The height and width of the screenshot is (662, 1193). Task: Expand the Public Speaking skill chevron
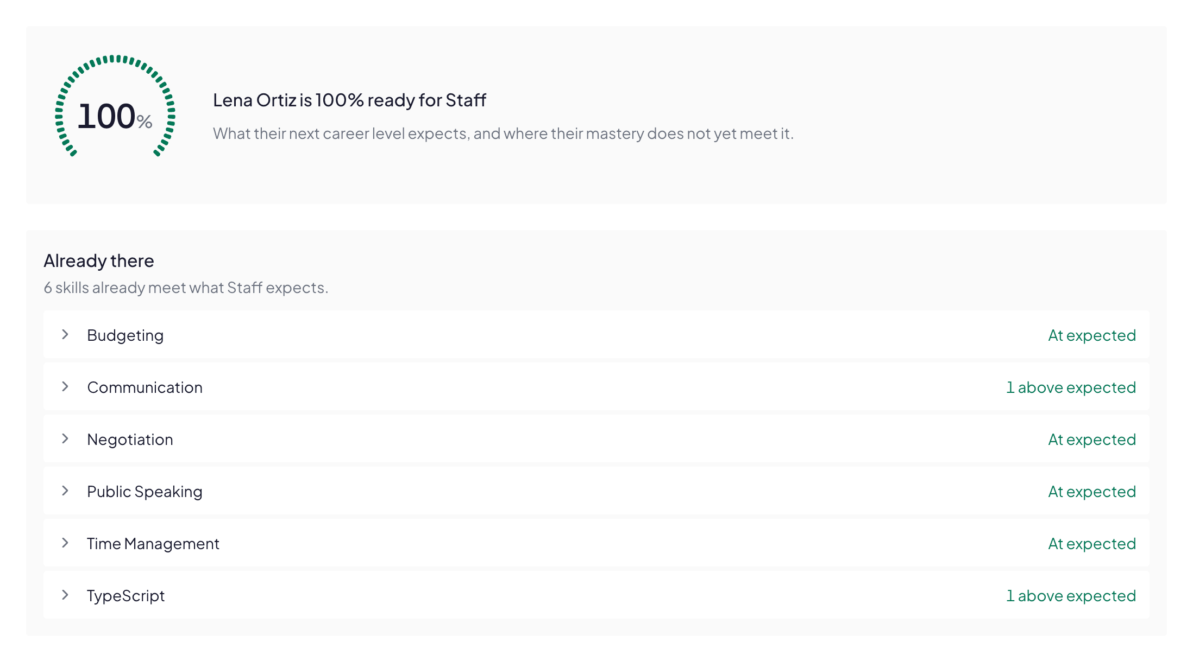[65, 491]
